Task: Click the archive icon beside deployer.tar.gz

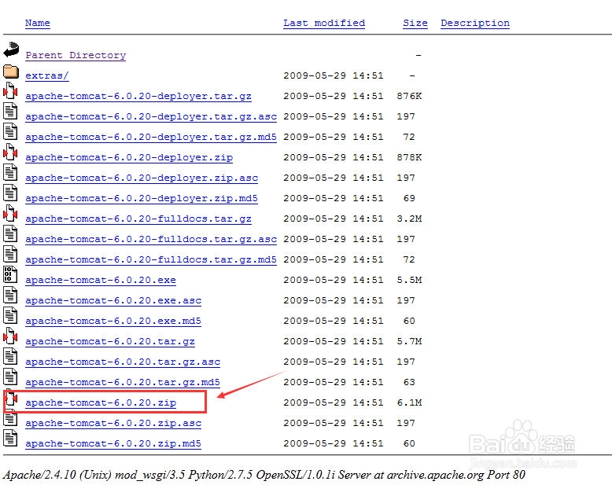Action: pos(10,90)
